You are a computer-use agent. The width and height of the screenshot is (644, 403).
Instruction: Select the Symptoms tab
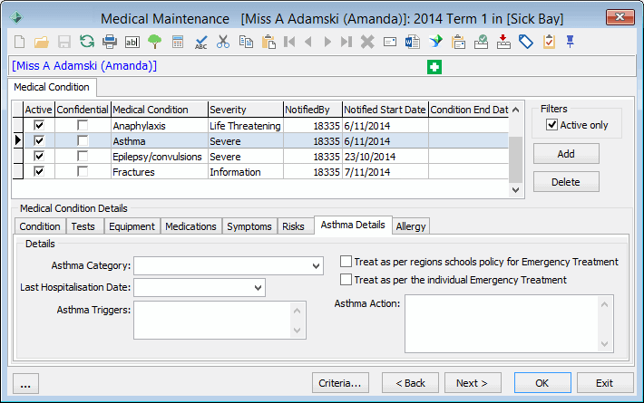pyautogui.click(x=249, y=226)
